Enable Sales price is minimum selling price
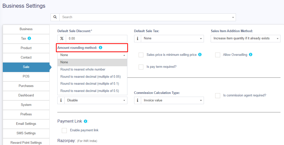The width and height of the screenshot is (284, 145). click(141, 55)
